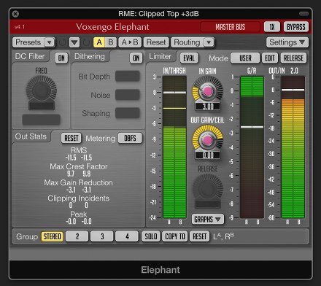Click the IN GAIN knob
Viewport: 321px width, 286px height.
[x=207, y=90]
